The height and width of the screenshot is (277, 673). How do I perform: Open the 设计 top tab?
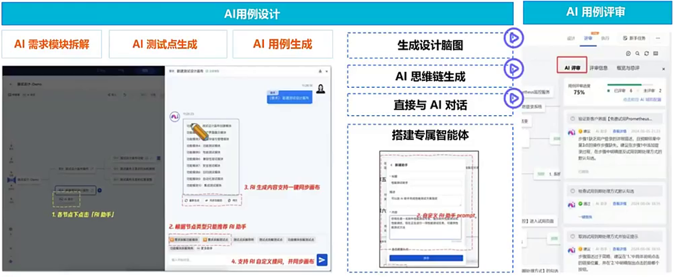click(571, 38)
